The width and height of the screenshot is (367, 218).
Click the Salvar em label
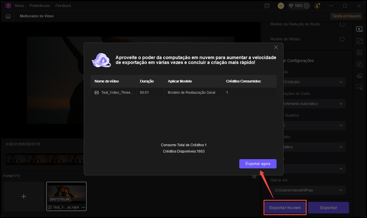[279, 180]
